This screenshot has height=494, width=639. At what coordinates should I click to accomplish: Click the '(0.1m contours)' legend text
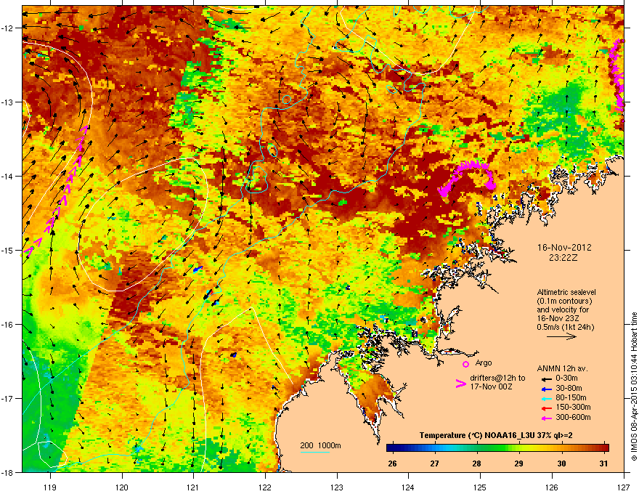(x=564, y=301)
